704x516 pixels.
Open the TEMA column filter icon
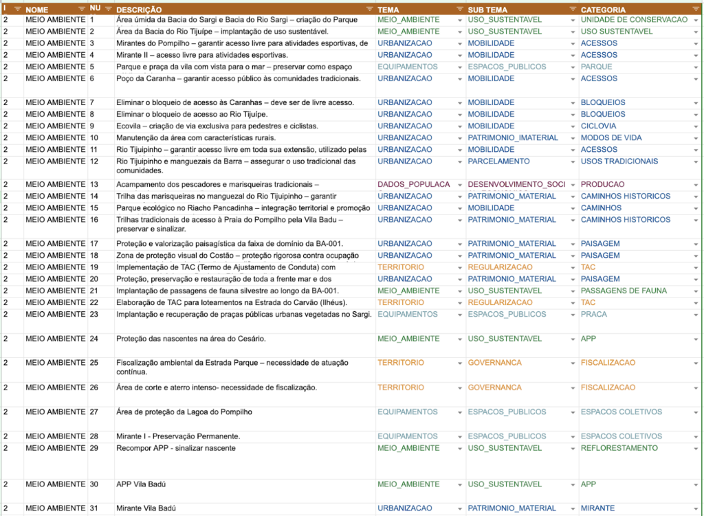460,10
